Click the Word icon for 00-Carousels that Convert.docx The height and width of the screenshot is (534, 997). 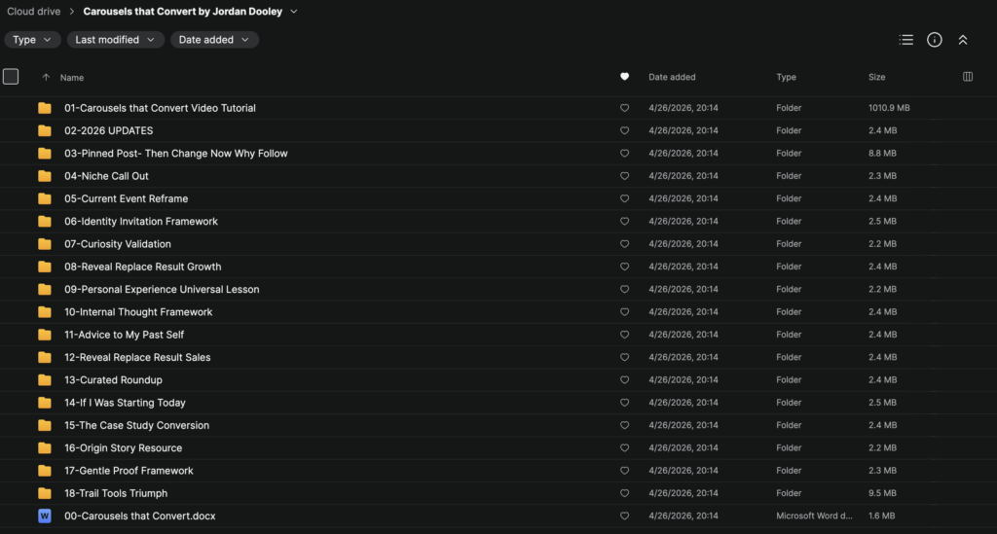(45, 516)
